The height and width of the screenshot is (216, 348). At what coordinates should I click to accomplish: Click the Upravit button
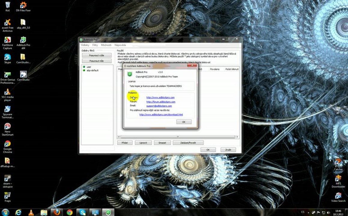[143, 143]
